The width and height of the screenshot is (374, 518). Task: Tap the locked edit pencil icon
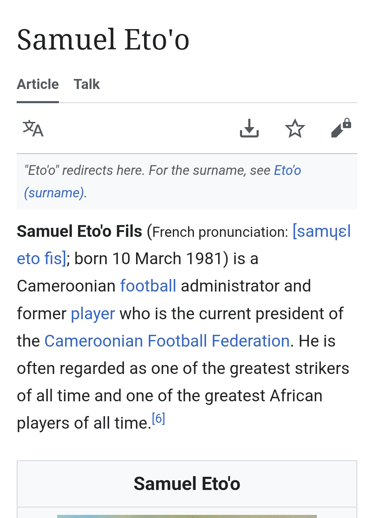[341, 128]
